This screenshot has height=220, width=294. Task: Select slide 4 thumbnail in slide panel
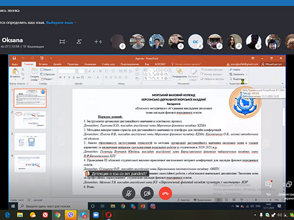tap(30, 164)
